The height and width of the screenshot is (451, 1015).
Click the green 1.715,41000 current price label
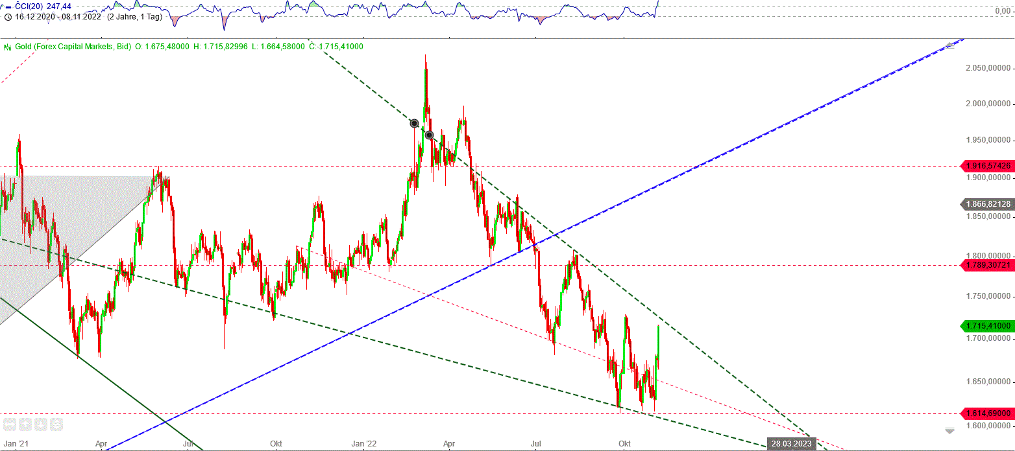point(986,326)
